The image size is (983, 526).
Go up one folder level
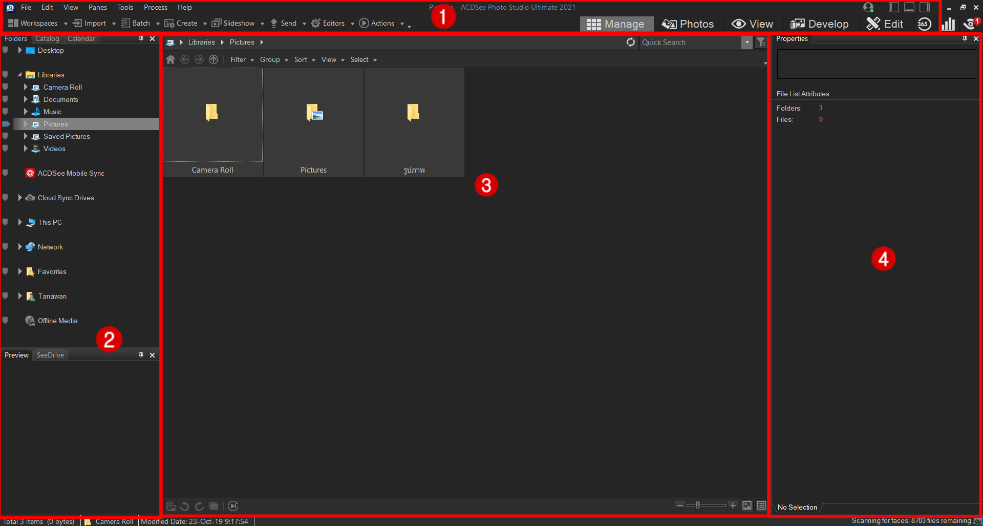[213, 60]
